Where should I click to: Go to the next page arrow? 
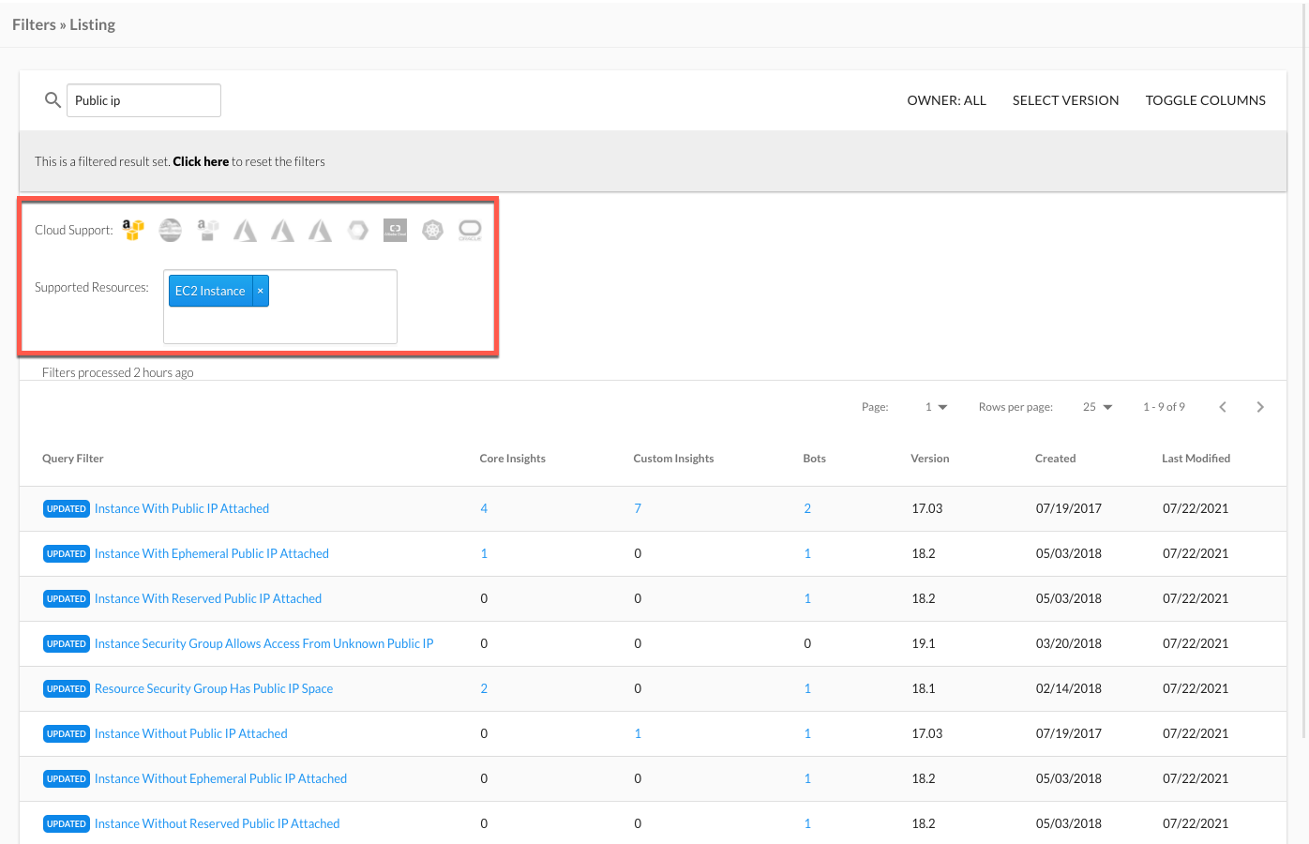point(1260,407)
